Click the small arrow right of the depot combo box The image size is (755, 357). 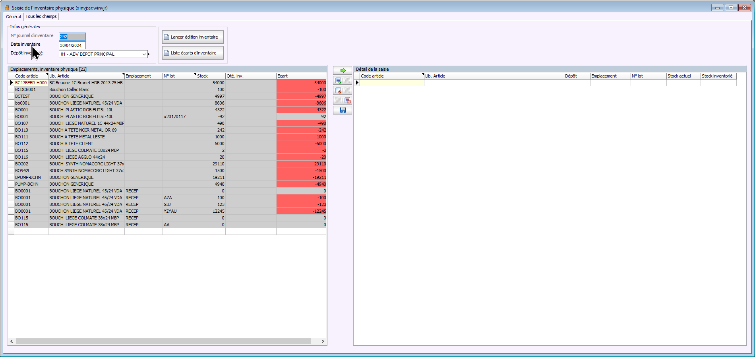coord(149,54)
